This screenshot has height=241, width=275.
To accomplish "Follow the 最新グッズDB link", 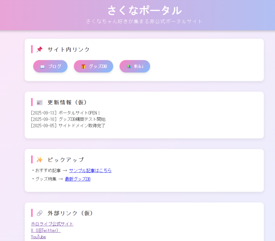I will click(78, 179).
